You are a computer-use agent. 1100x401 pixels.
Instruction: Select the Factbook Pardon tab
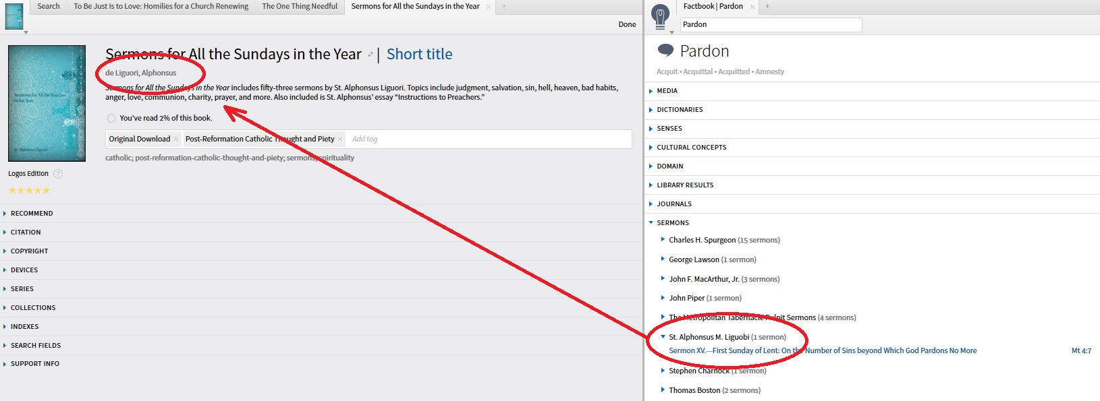pyautogui.click(x=713, y=6)
